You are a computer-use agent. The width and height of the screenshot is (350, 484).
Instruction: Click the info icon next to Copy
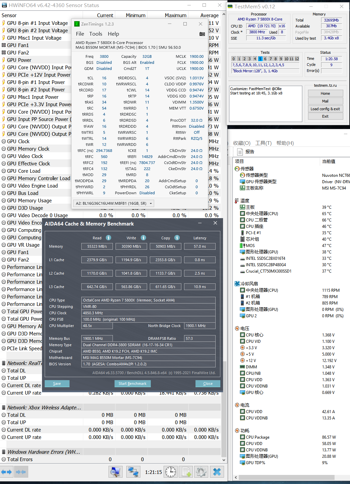(x=177, y=238)
